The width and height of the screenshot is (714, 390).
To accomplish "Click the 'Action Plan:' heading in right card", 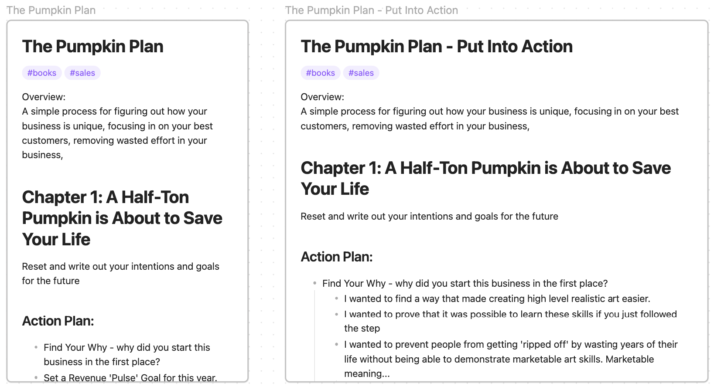I will point(337,257).
